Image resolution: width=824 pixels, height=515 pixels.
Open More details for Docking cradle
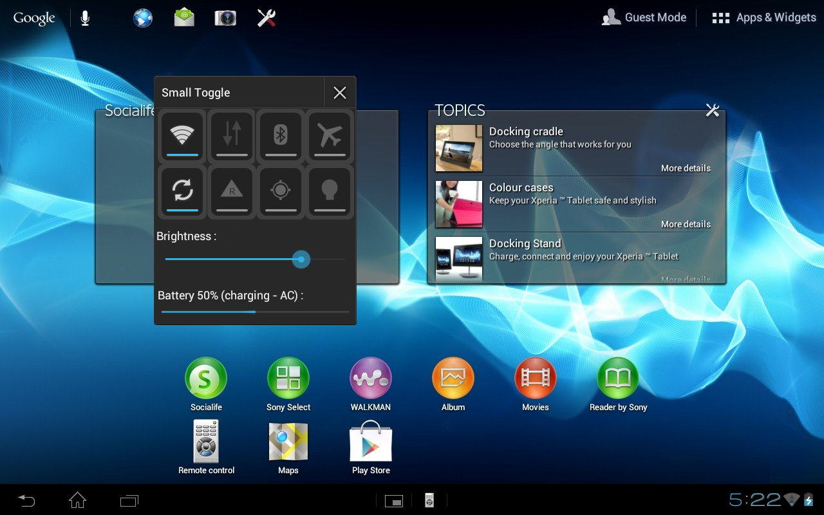click(686, 168)
